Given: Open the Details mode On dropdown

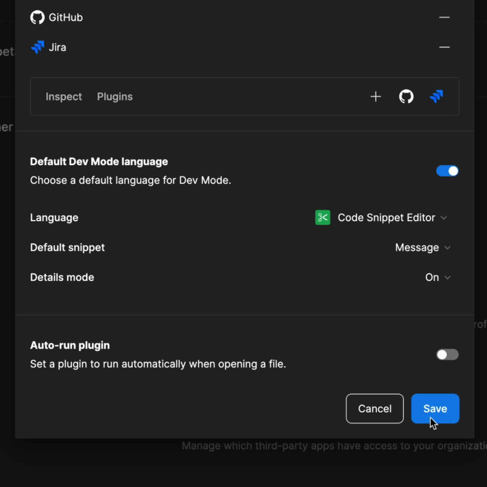Looking at the screenshot, I should pos(438,277).
